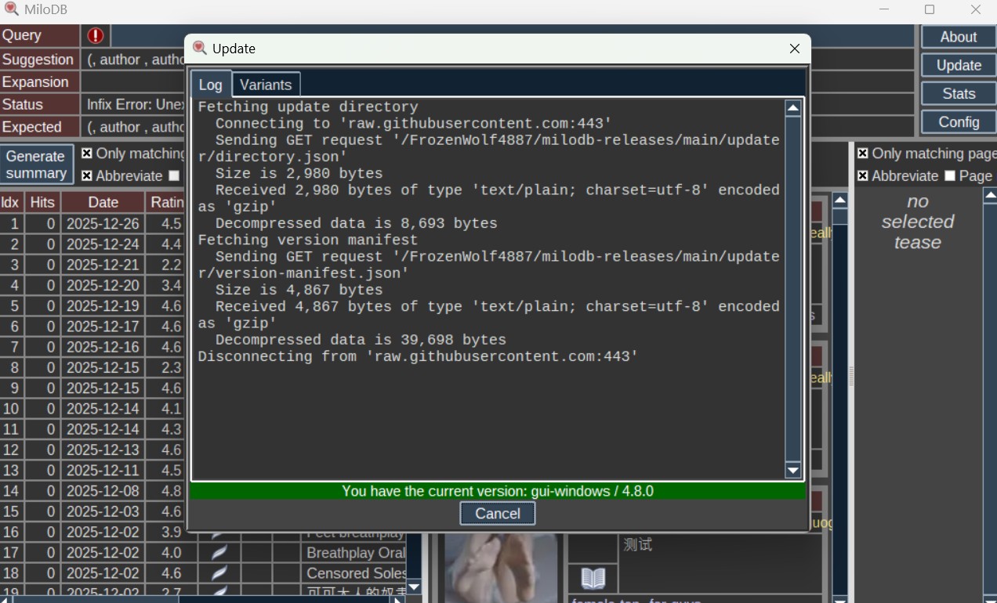Toggle the left 'Only matching' checkbox
Viewport: 997px width, 603px height.
[x=87, y=153]
